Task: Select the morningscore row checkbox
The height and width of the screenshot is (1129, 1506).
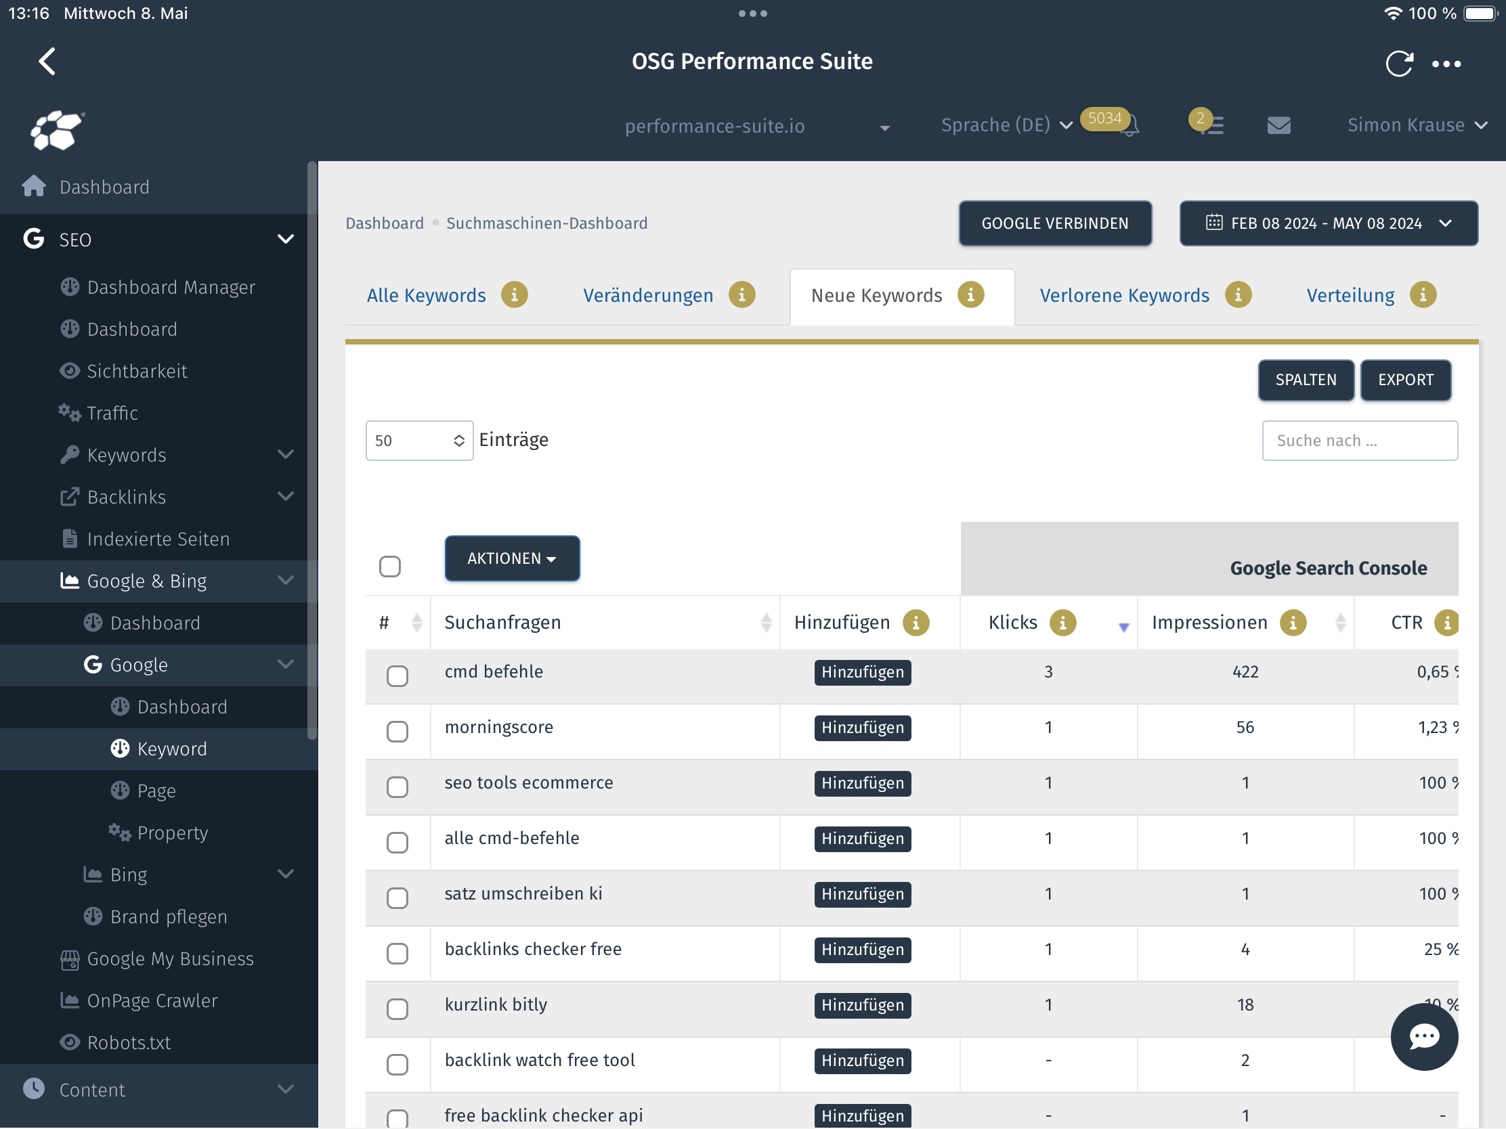Action: tap(397, 732)
